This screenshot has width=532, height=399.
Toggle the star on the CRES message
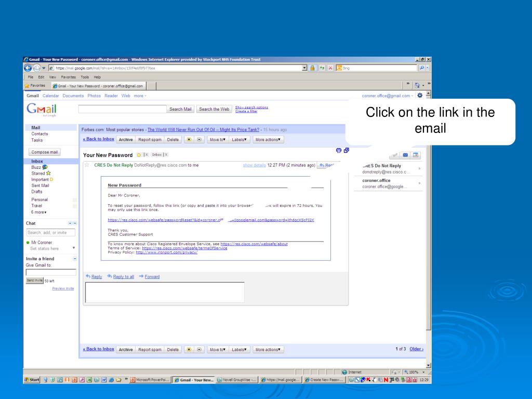pos(87,165)
